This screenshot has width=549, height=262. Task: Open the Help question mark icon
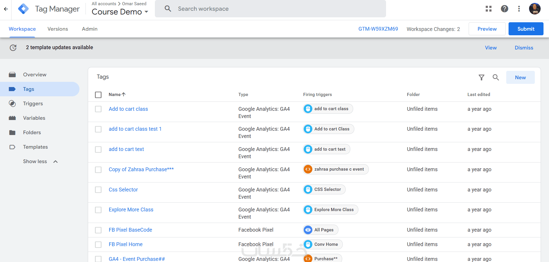(505, 9)
